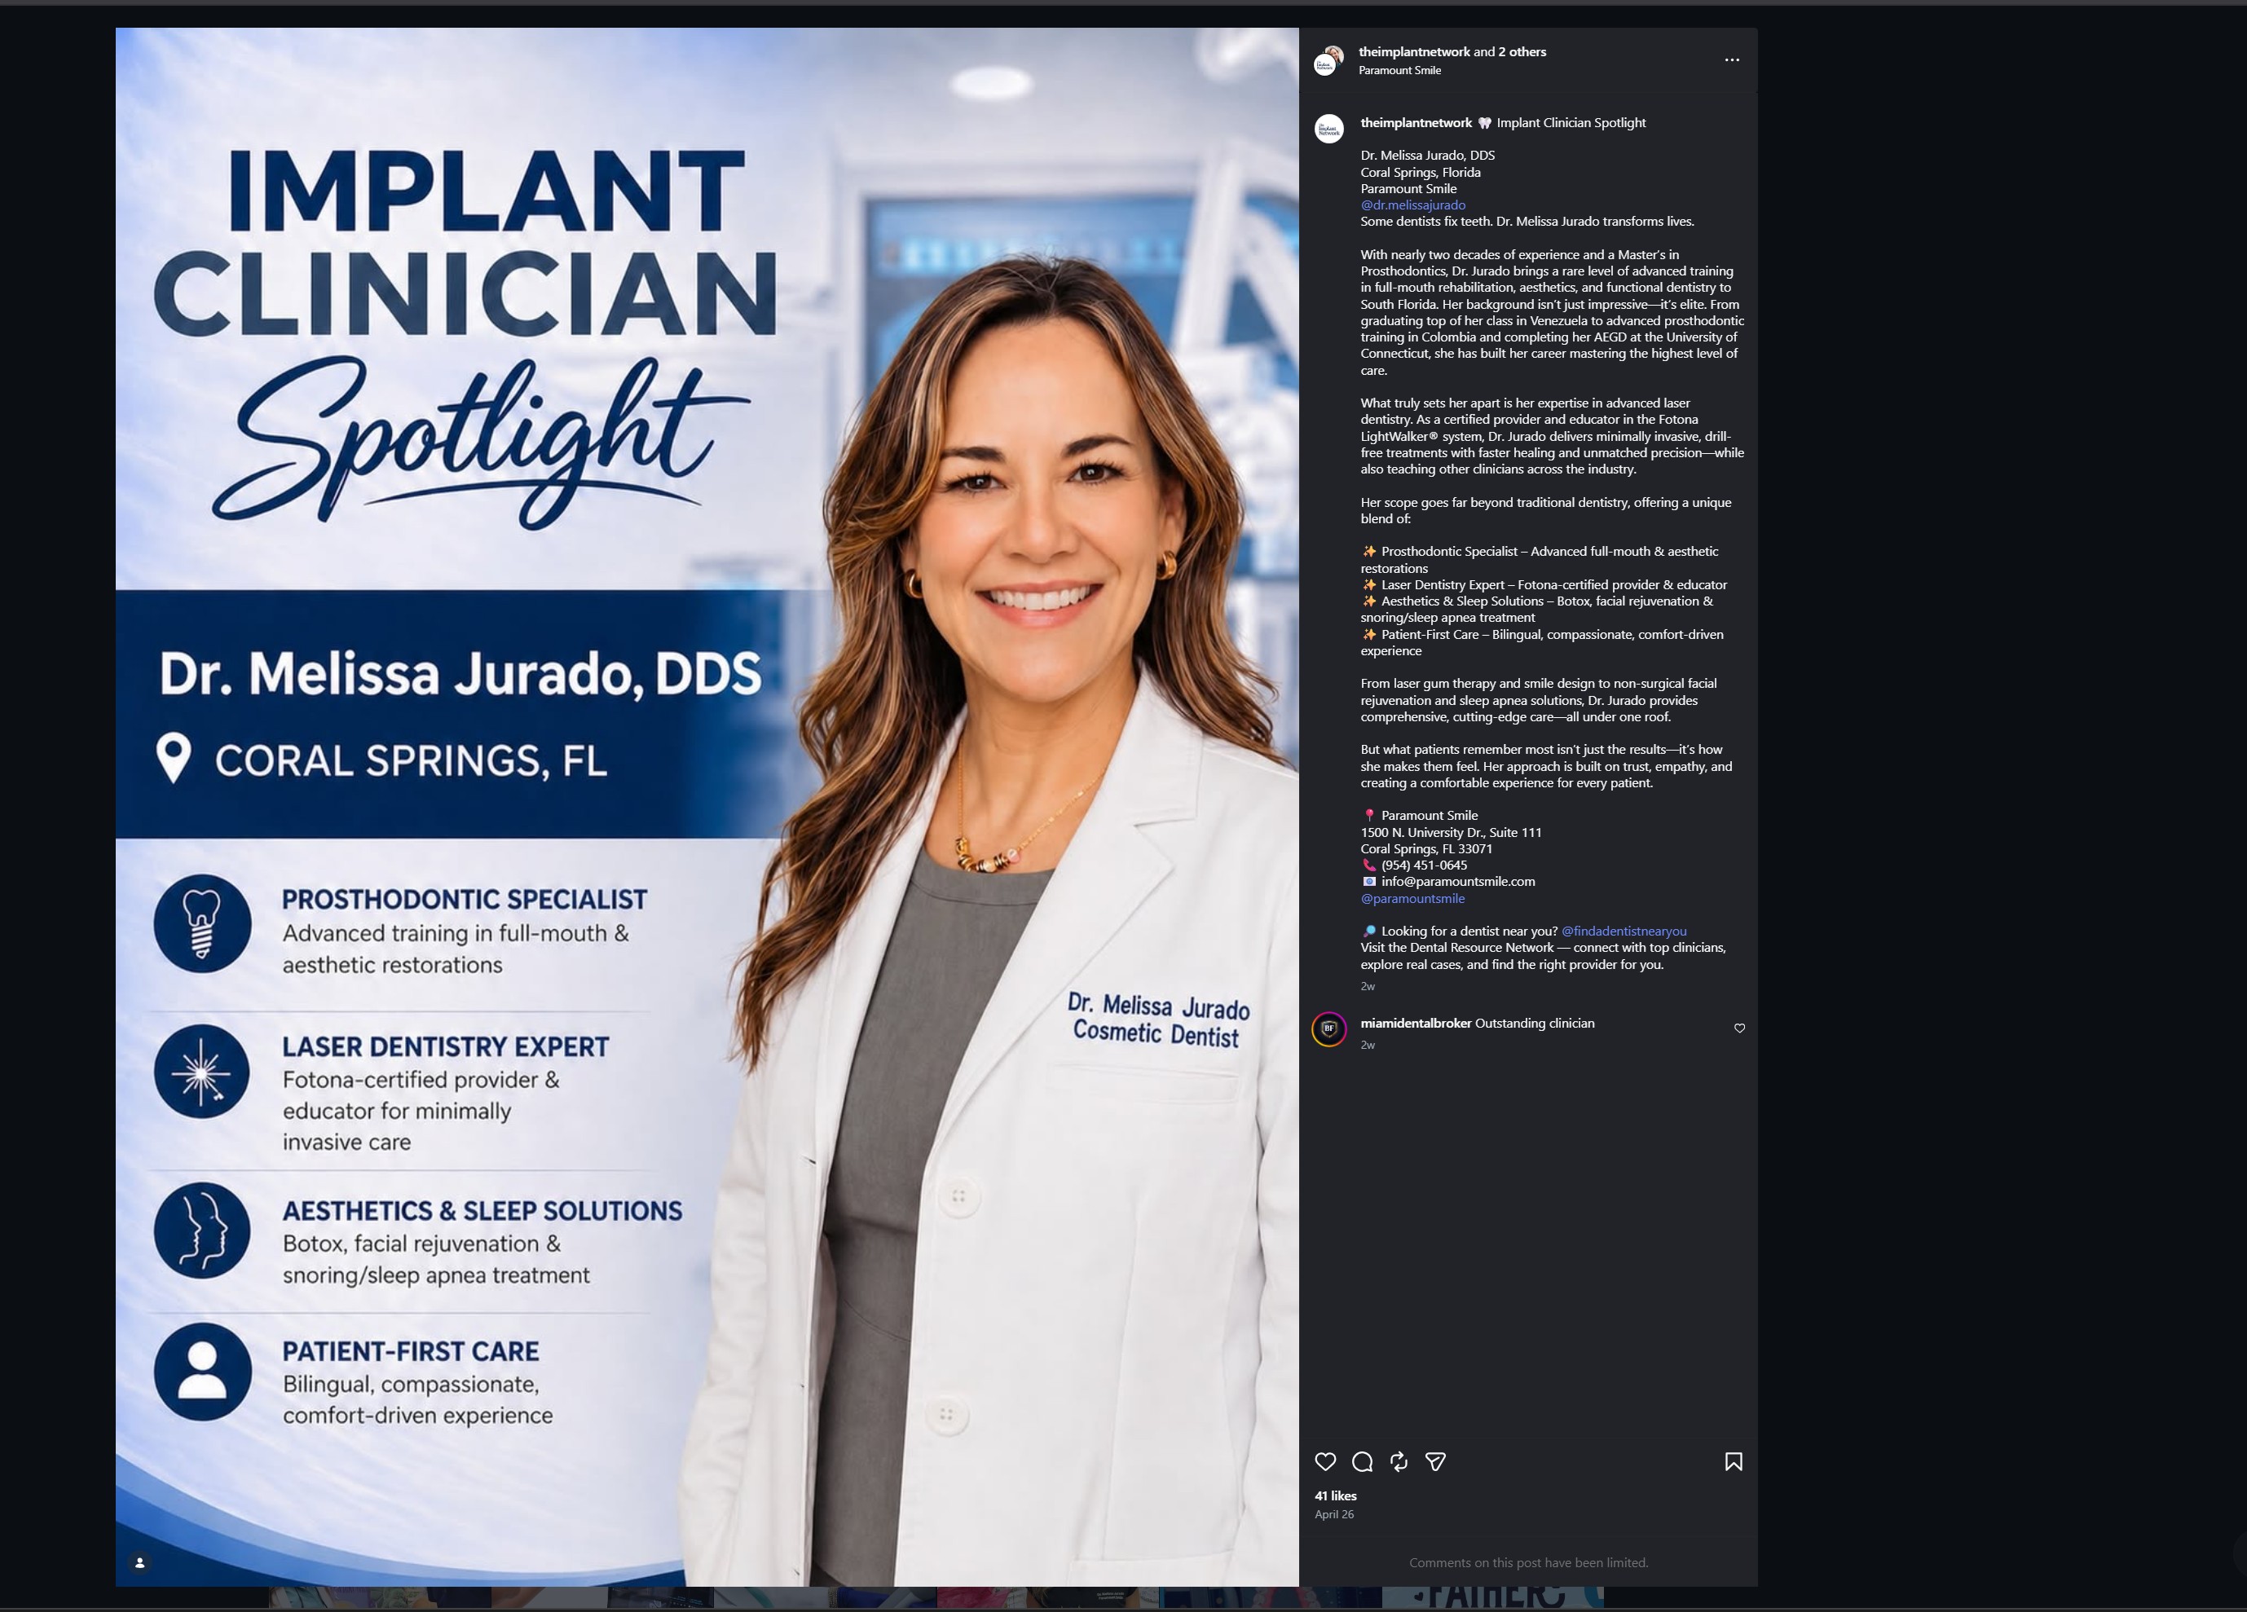The image size is (2247, 1612).
Task: Click the '2w' timestamp under the caption
Action: pyautogui.click(x=1368, y=986)
